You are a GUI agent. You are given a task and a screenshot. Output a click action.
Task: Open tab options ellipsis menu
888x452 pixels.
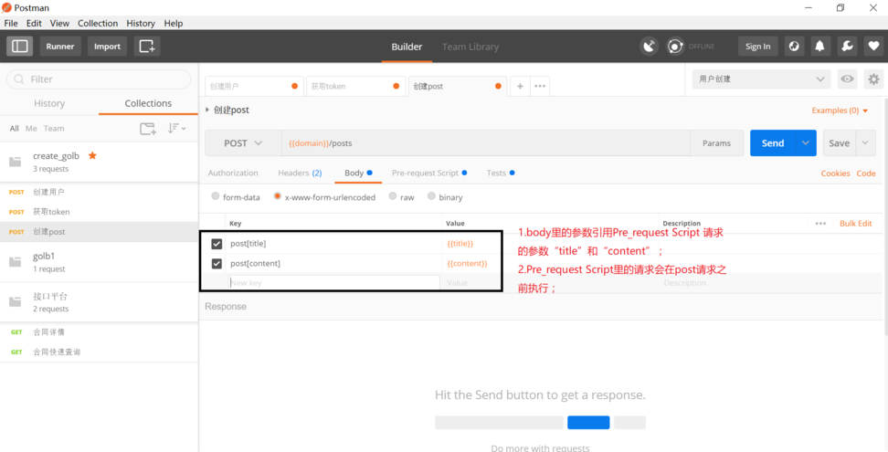(x=540, y=86)
